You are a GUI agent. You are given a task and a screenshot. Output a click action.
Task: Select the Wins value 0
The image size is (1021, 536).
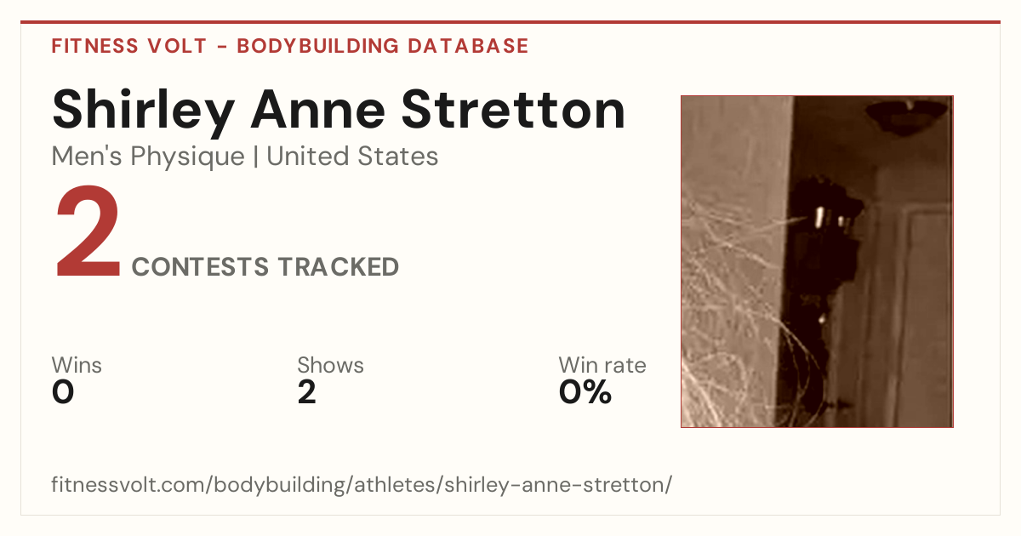click(63, 392)
